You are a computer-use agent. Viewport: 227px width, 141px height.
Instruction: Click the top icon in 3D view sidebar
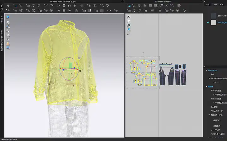8,17
